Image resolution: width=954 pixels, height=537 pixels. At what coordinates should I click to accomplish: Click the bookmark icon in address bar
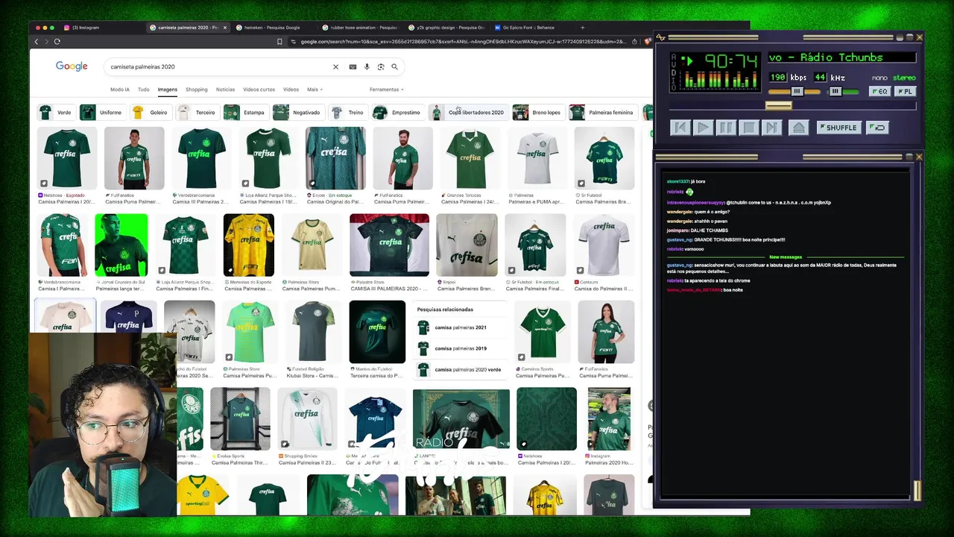[279, 42]
